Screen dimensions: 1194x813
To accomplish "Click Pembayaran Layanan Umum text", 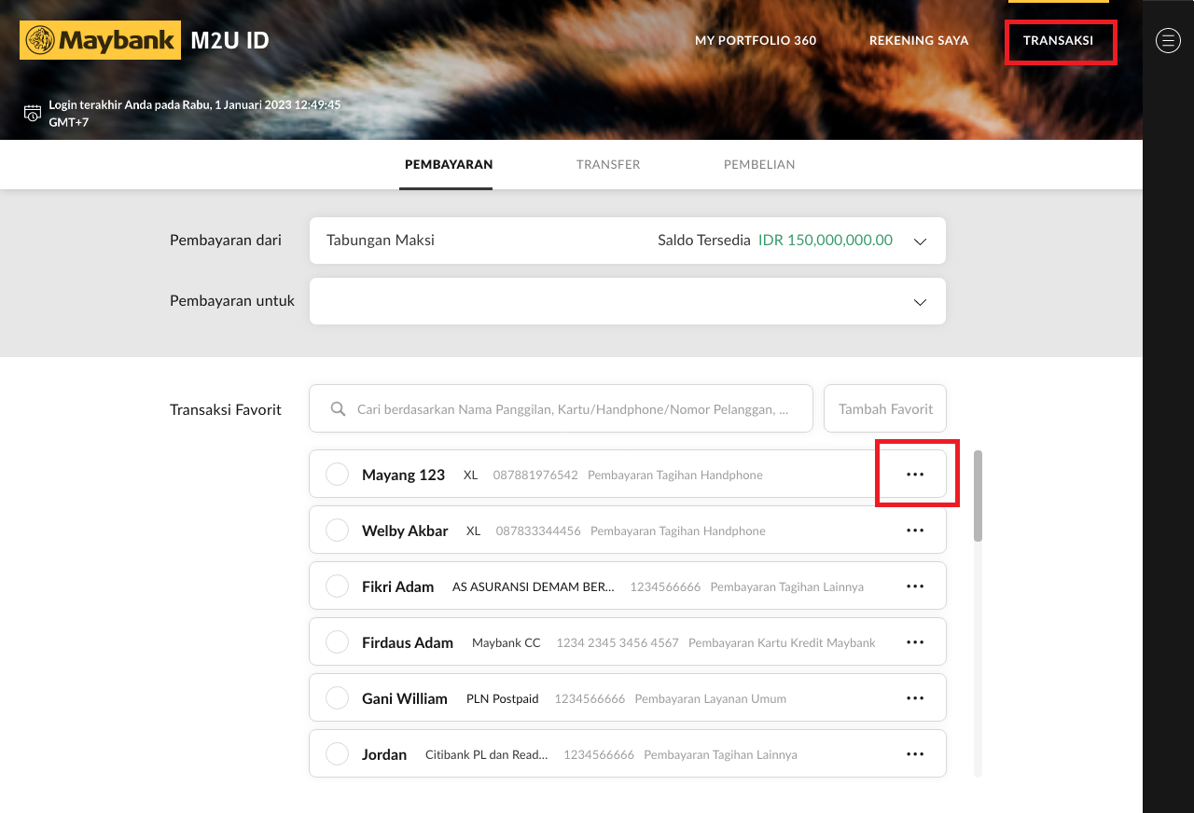I will click(711, 698).
